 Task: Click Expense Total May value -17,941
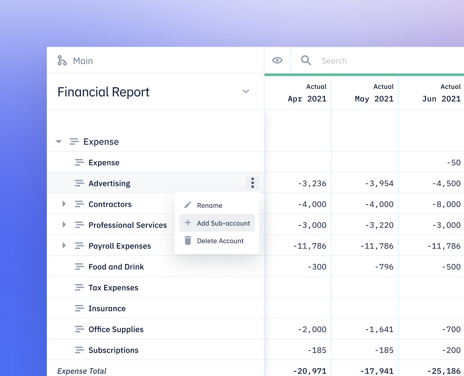(x=377, y=371)
